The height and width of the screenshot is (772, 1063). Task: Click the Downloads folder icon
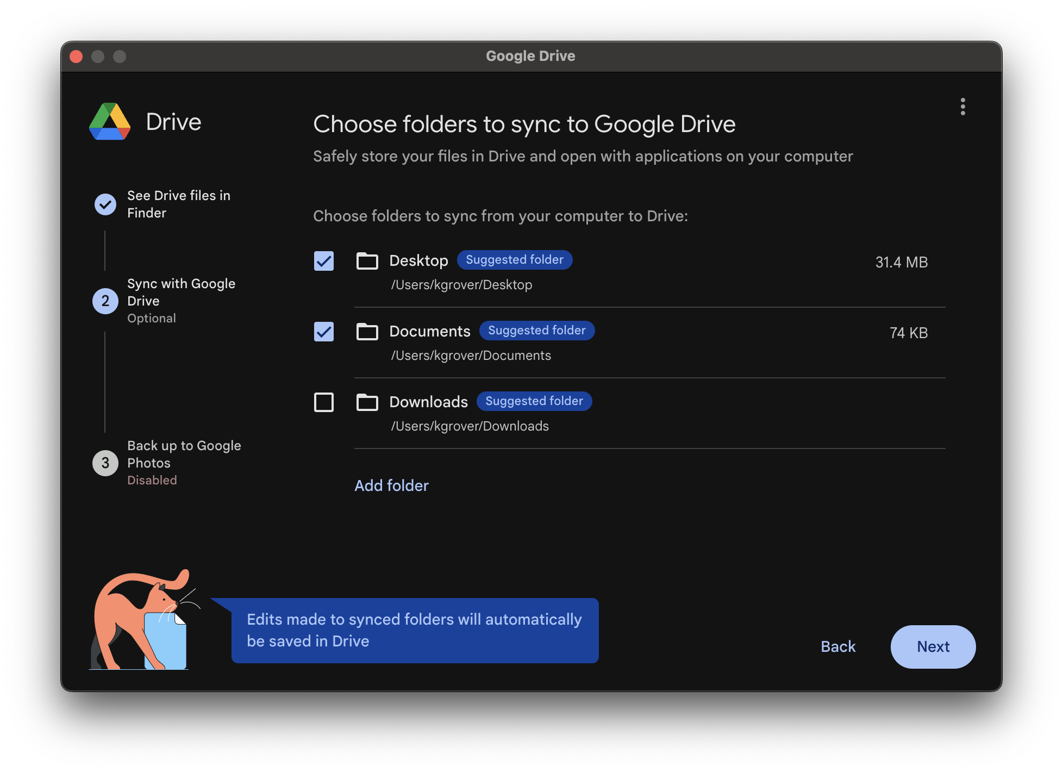tap(367, 402)
